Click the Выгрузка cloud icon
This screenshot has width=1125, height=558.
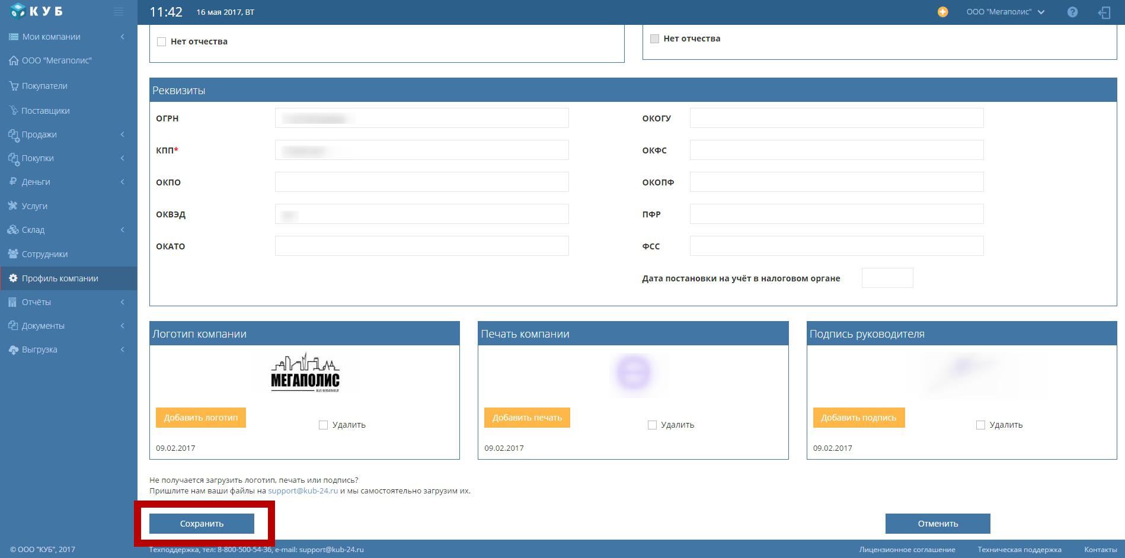pyautogui.click(x=14, y=349)
